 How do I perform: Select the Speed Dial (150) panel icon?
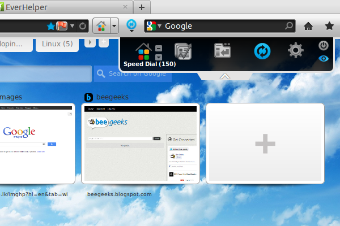pyautogui.click(x=143, y=51)
